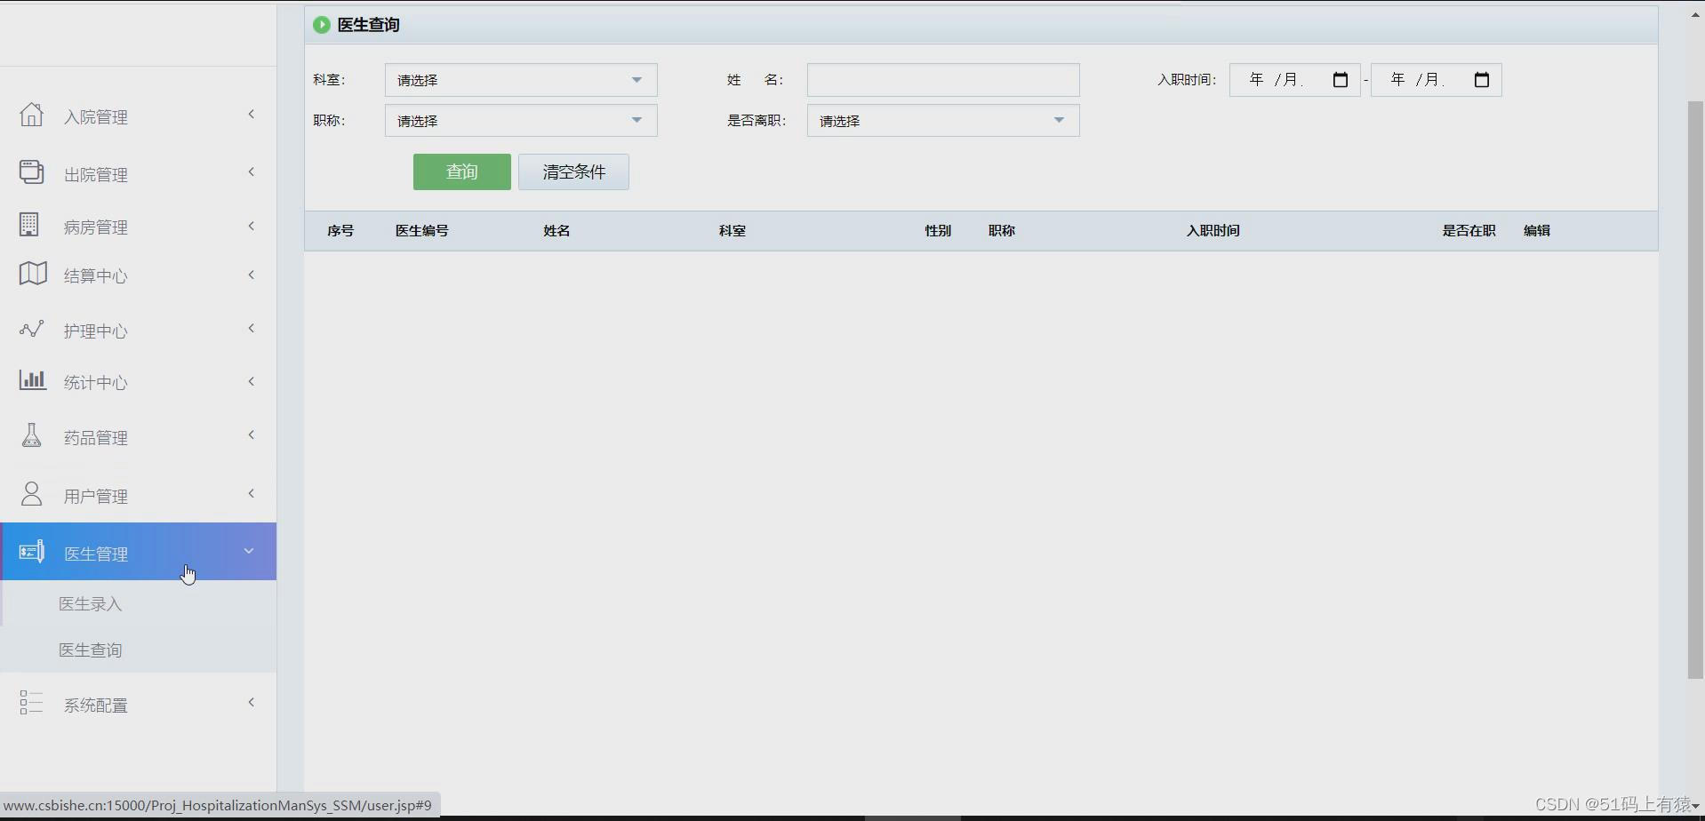Select 医生查询 in the sidebar submenu
Viewport: 1705px width, 821px height.
tap(91, 650)
